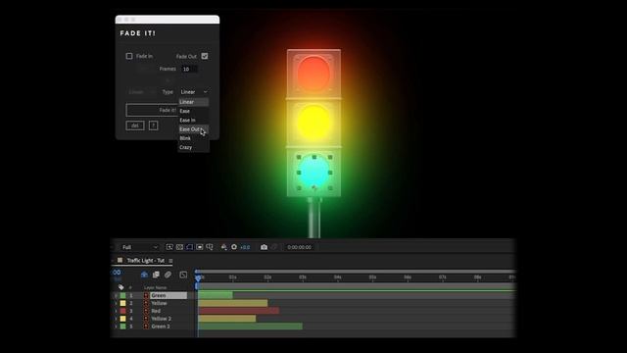
Task: Click the 05s mark on time ruler
Action: [x=372, y=277]
